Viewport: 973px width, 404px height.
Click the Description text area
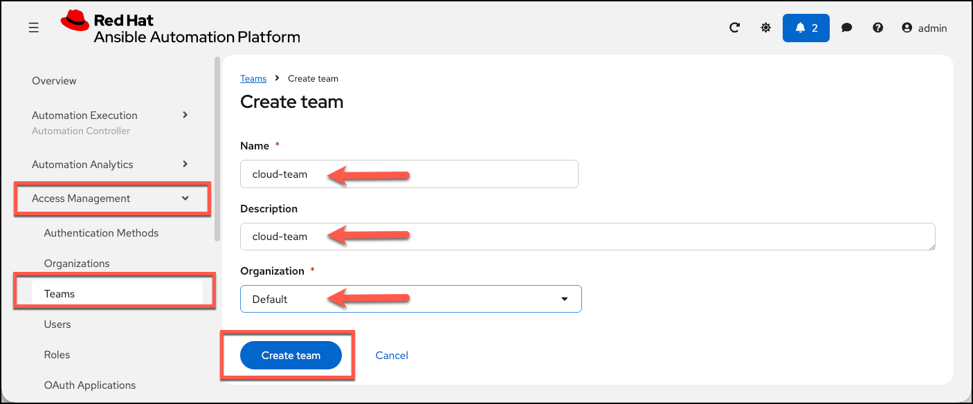[588, 237]
